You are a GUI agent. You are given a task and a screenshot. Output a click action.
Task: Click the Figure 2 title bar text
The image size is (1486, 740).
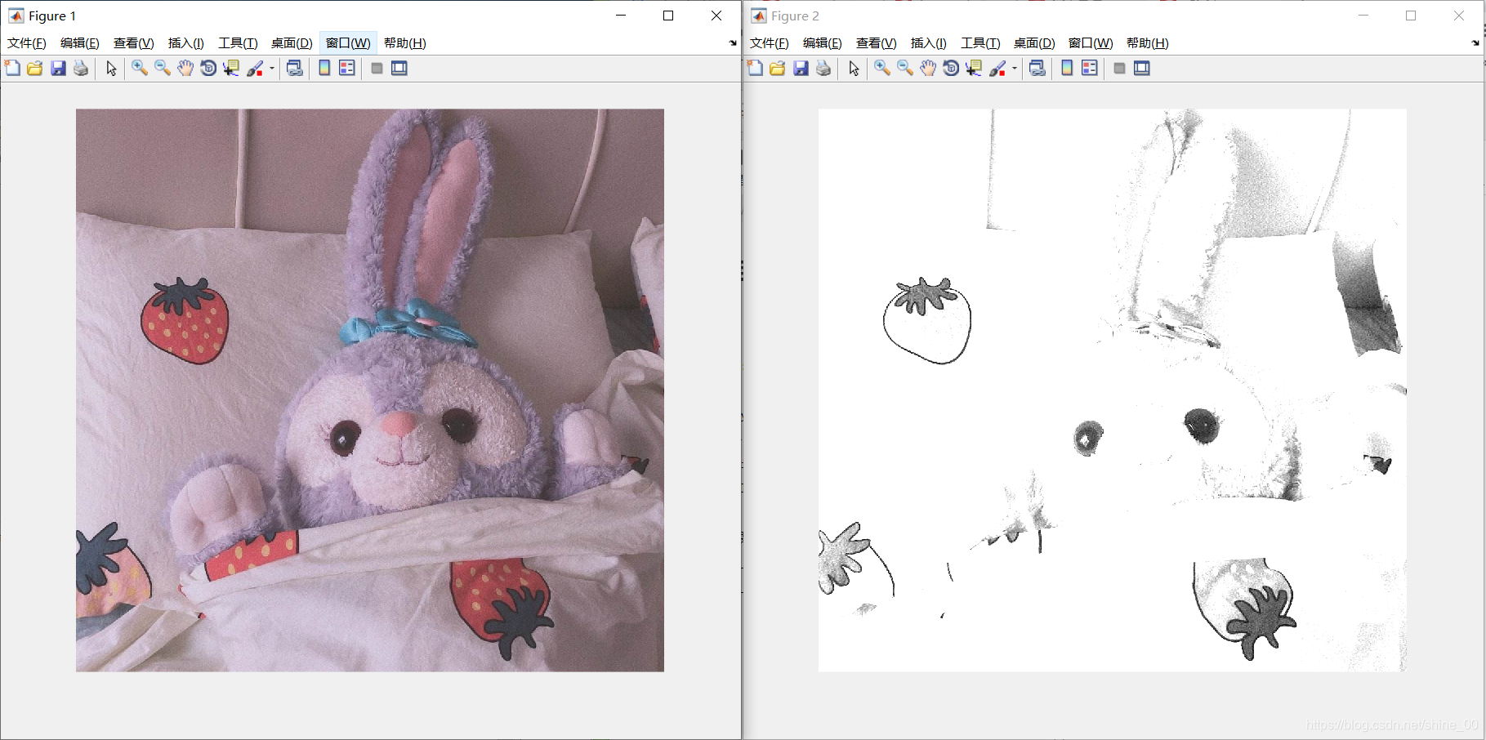pos(795,16)
